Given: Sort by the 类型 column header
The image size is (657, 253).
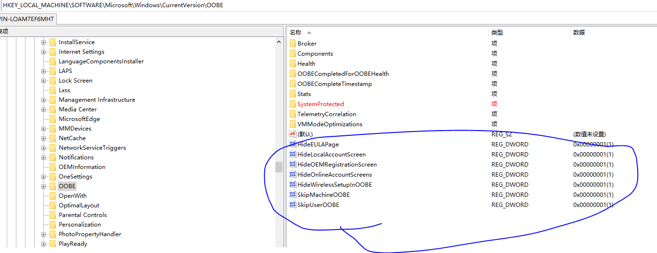Looking at the screenshot, I should tap(497, 33).
